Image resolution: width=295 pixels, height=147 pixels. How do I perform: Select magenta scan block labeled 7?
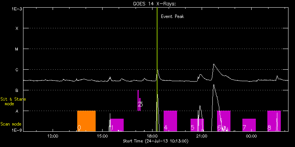(x=249, y=125)
